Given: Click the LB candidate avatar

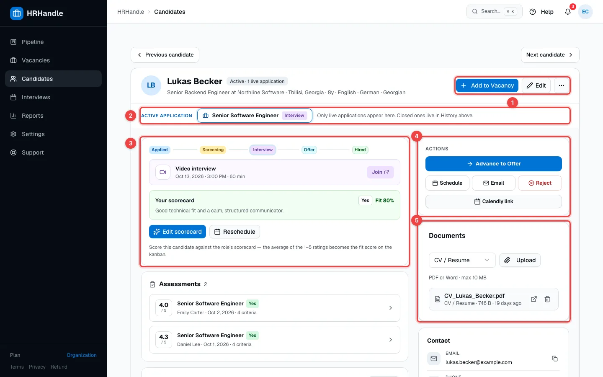Looking at the screenshot, I should [x=151, y=85].
